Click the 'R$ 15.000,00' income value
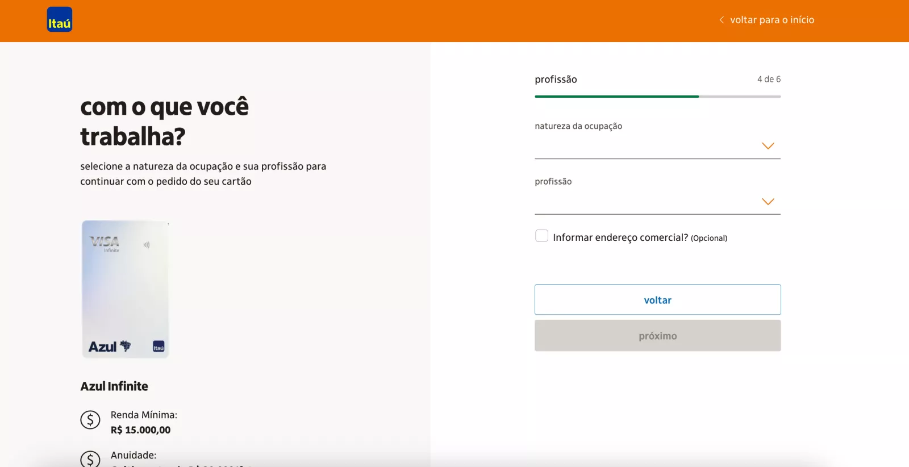The width and height of the screenshot is (909, 467). [x=140, y=430]
